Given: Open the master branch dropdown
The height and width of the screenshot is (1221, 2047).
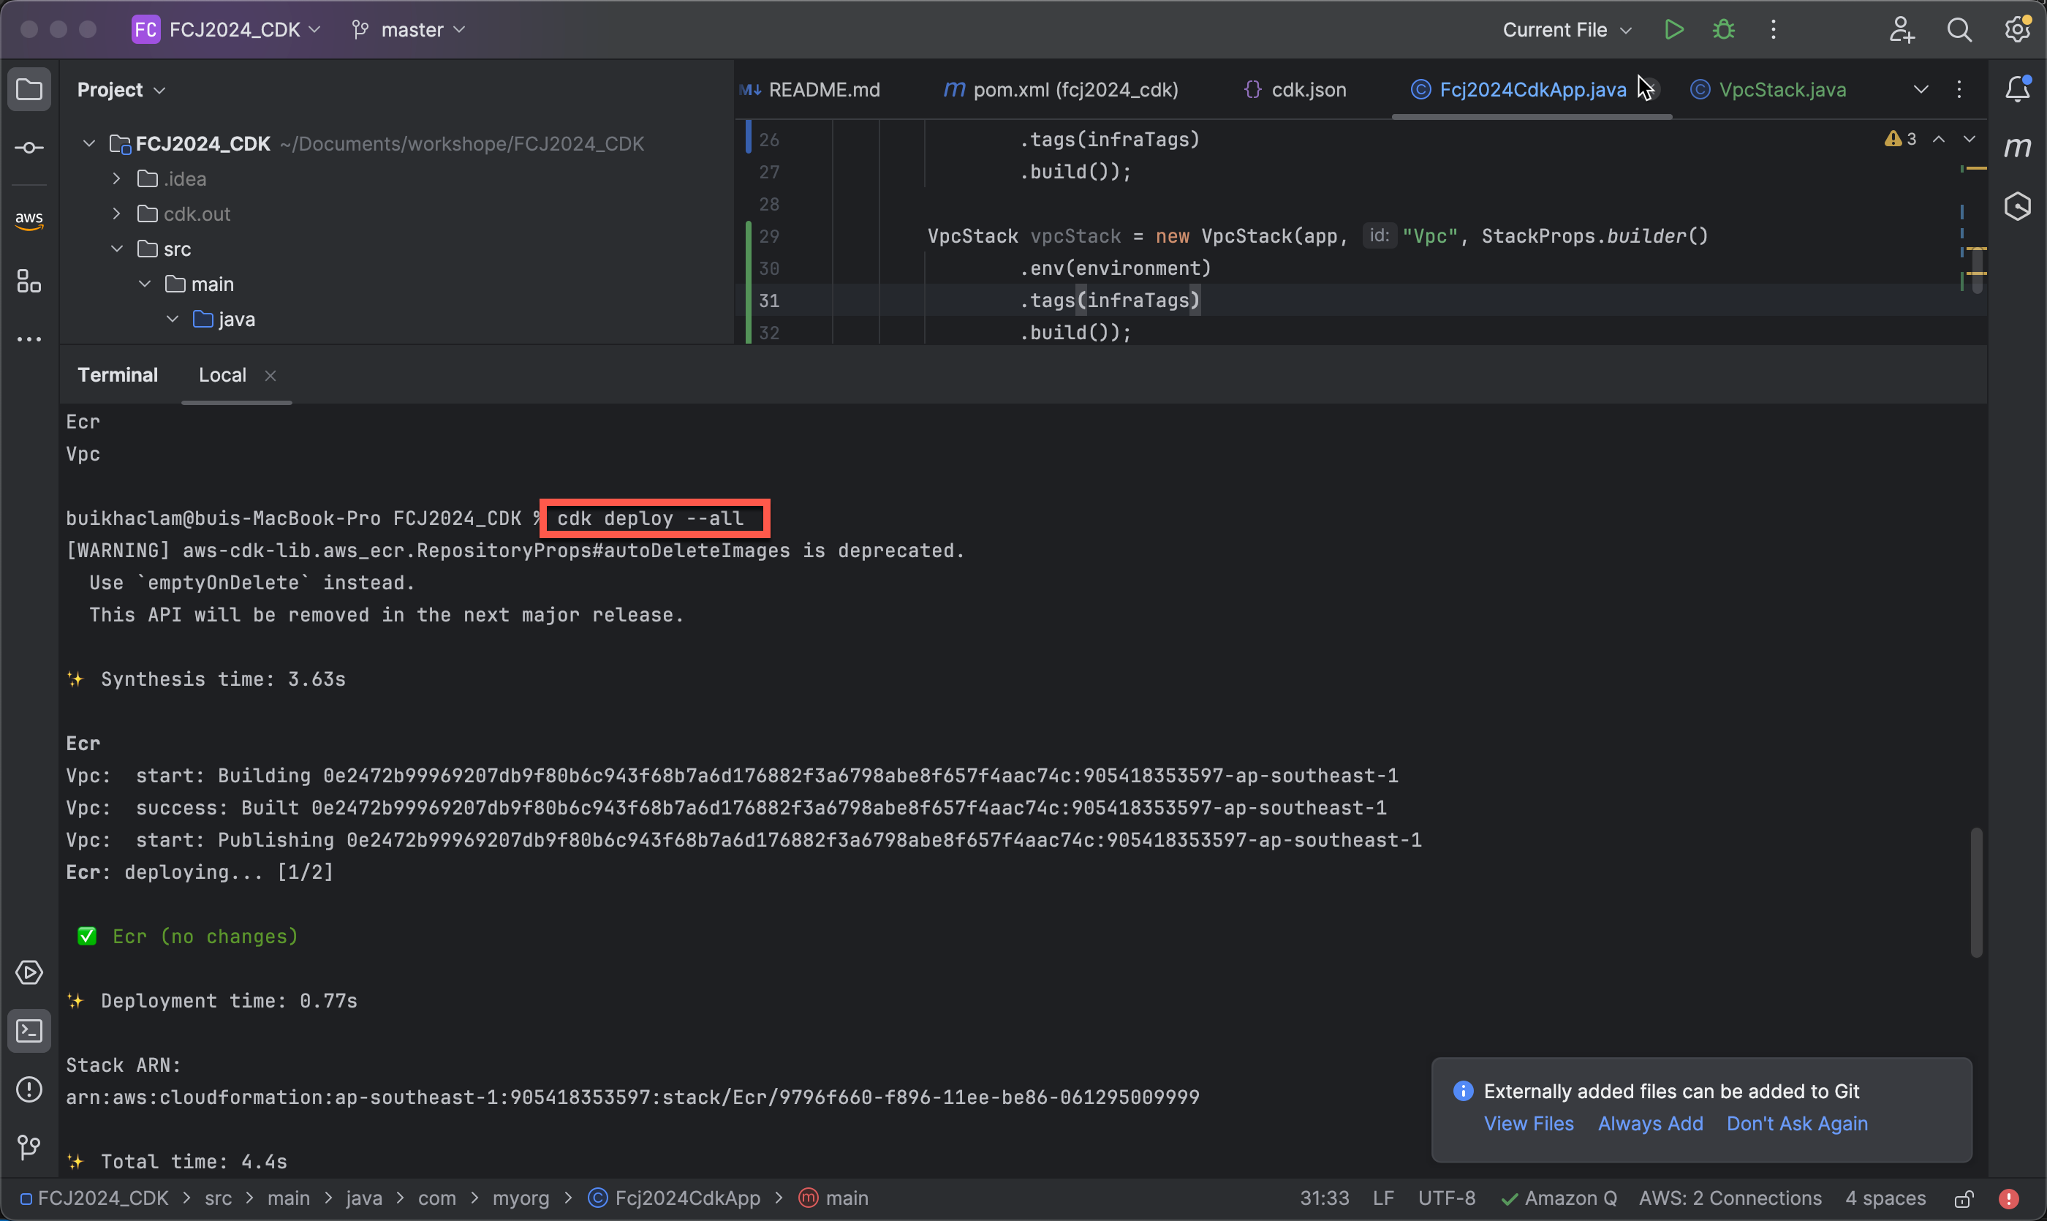Looking at the screenshot, I should point(409,30).
